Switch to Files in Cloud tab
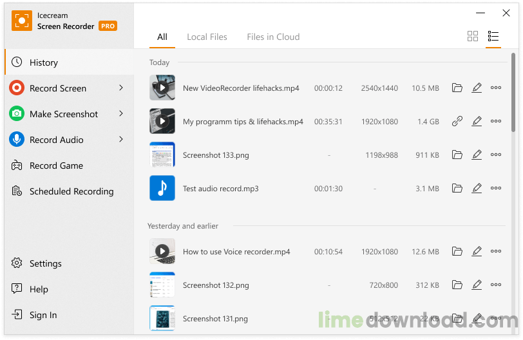 (x=273, y=37)
